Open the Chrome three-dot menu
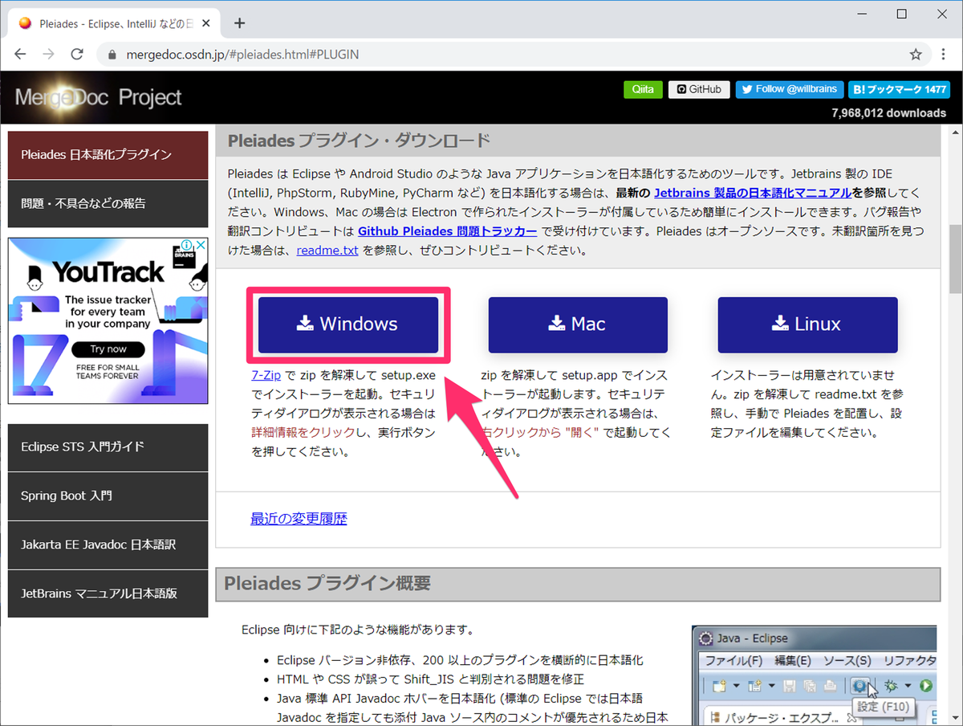Image resolution: width=963 pixels, height=726 pixels. pos(945,55)
